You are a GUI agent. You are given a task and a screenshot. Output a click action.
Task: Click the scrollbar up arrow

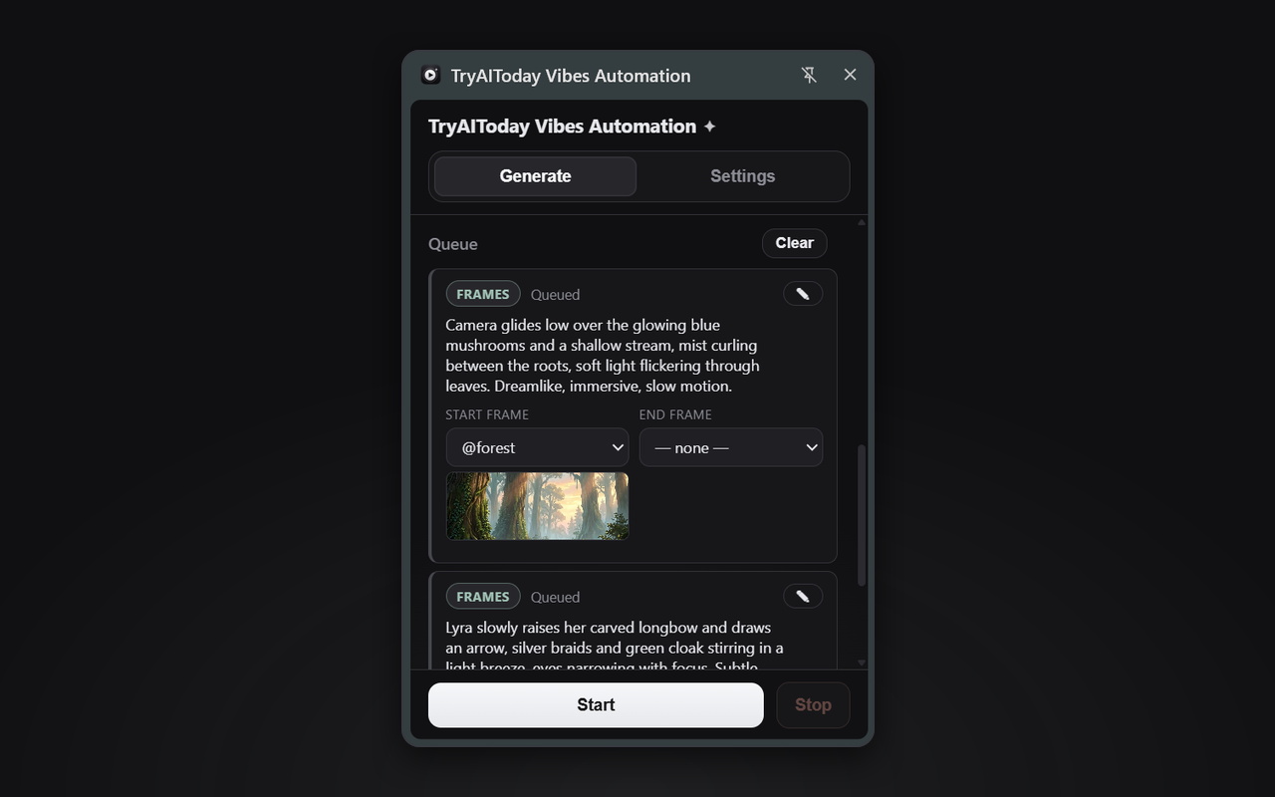862,222
